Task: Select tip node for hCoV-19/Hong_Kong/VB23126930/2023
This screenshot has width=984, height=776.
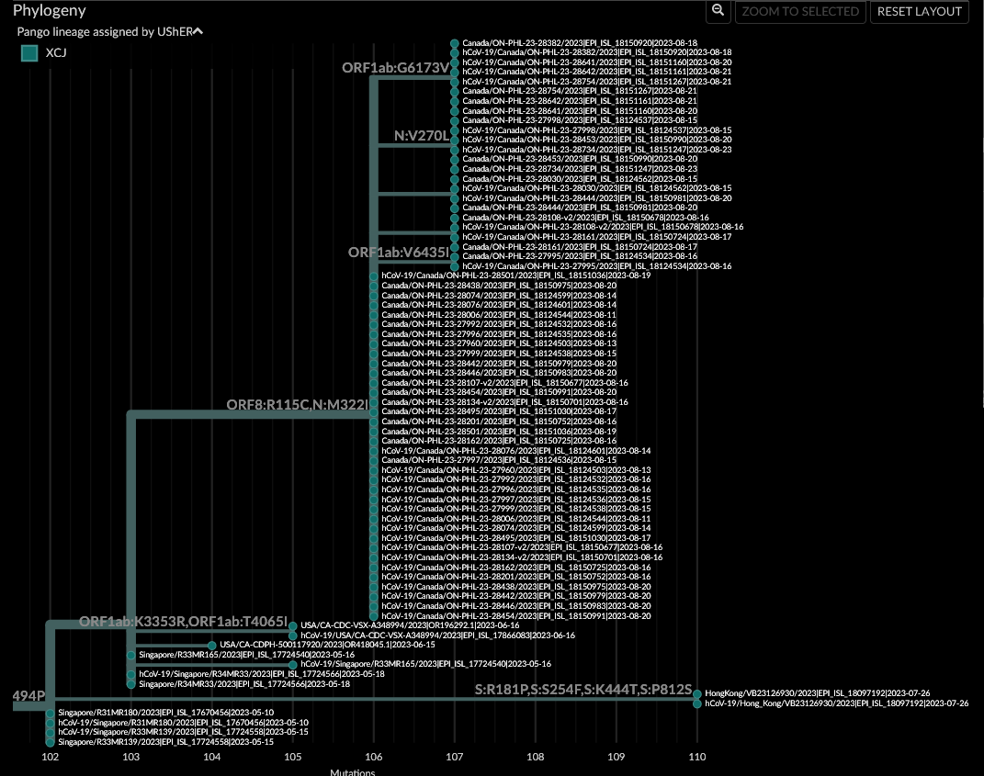Action: coord(697,703)
